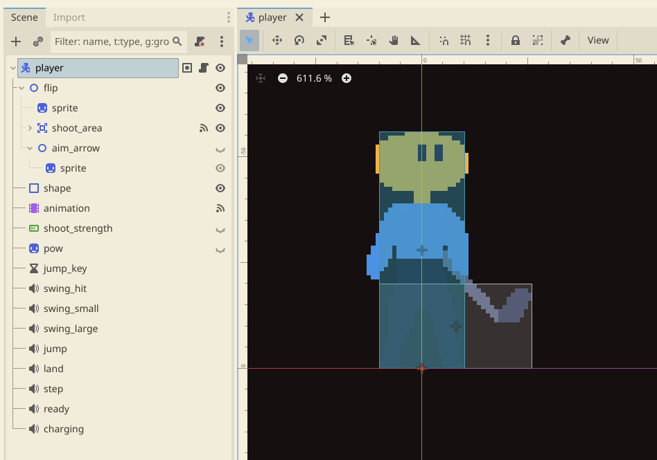The image size is (657, 460).
Task: Close the player scene tab
Action: (x=299, y=17)
